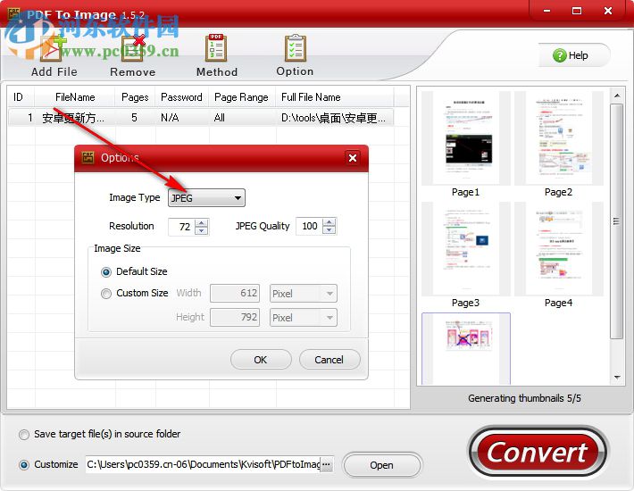Click the Resolution value field
Image resolution: width=634 pixels, height=491 pixels.
[181, 227]
